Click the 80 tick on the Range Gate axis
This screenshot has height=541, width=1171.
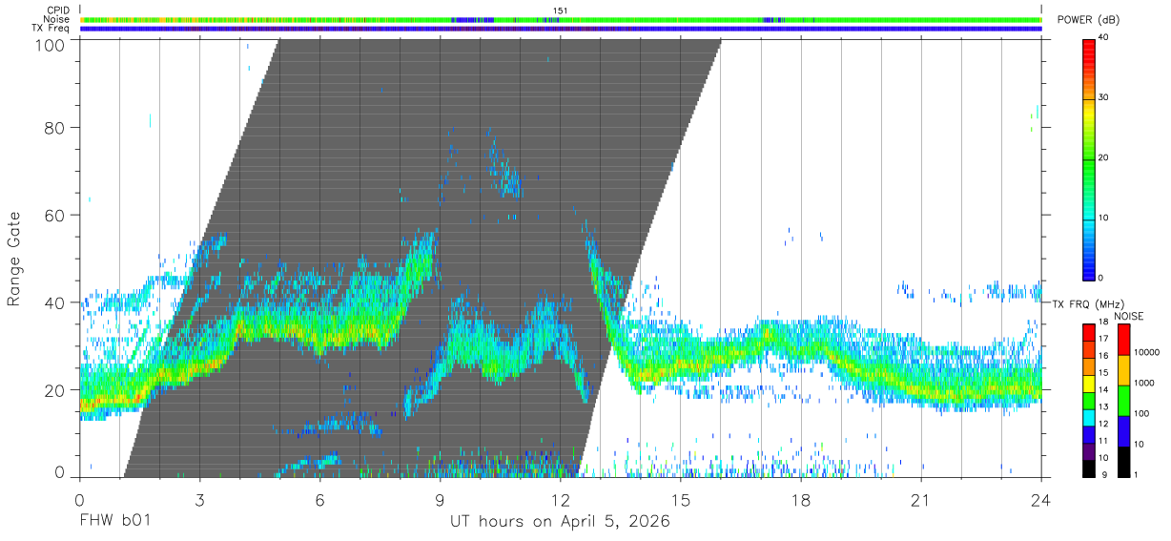(x=55, y=128)
